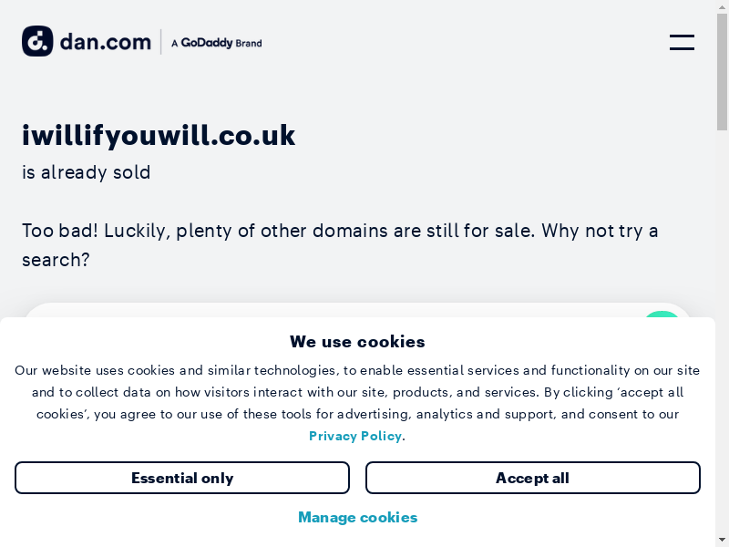Grab the vertical scrollbar thumb
This screenshot has width=729, height=547.
coord(722,73)
